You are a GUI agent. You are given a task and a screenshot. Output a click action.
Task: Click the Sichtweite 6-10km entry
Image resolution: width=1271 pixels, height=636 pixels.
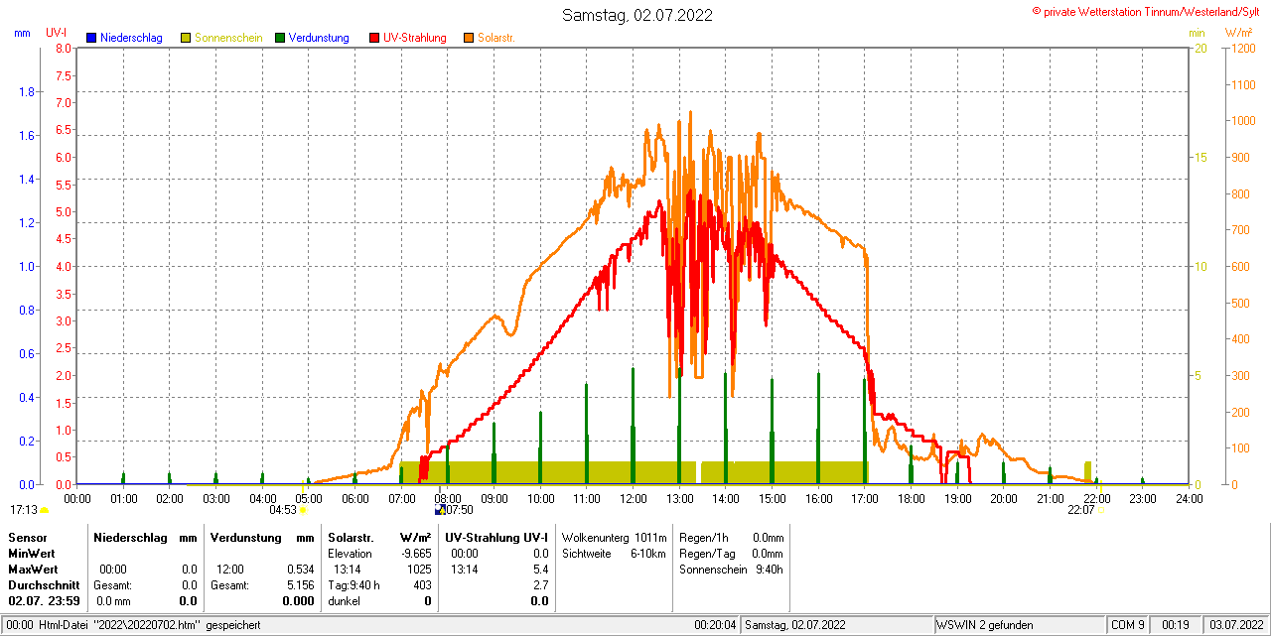[615, 553]
